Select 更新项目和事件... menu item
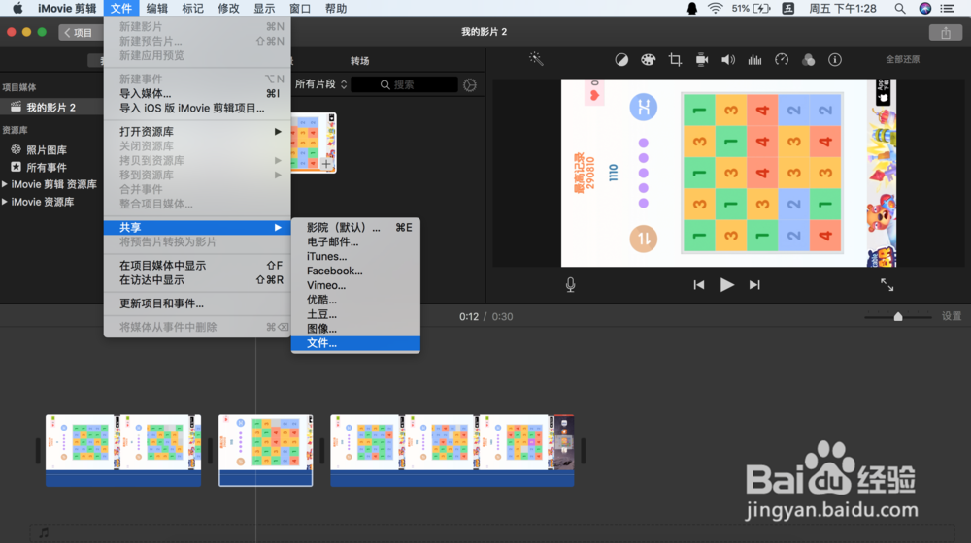971x543 pixels. click(197, 303)
